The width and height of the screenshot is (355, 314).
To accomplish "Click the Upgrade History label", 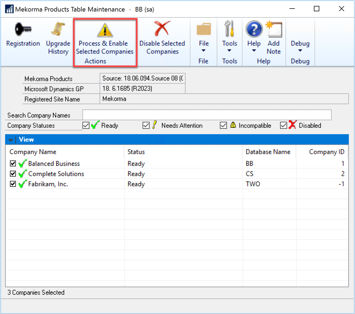I will [x=58, y=47].
